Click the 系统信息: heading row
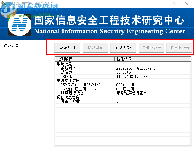This screenshot has width=194, height=148. [x=123, y=64]
